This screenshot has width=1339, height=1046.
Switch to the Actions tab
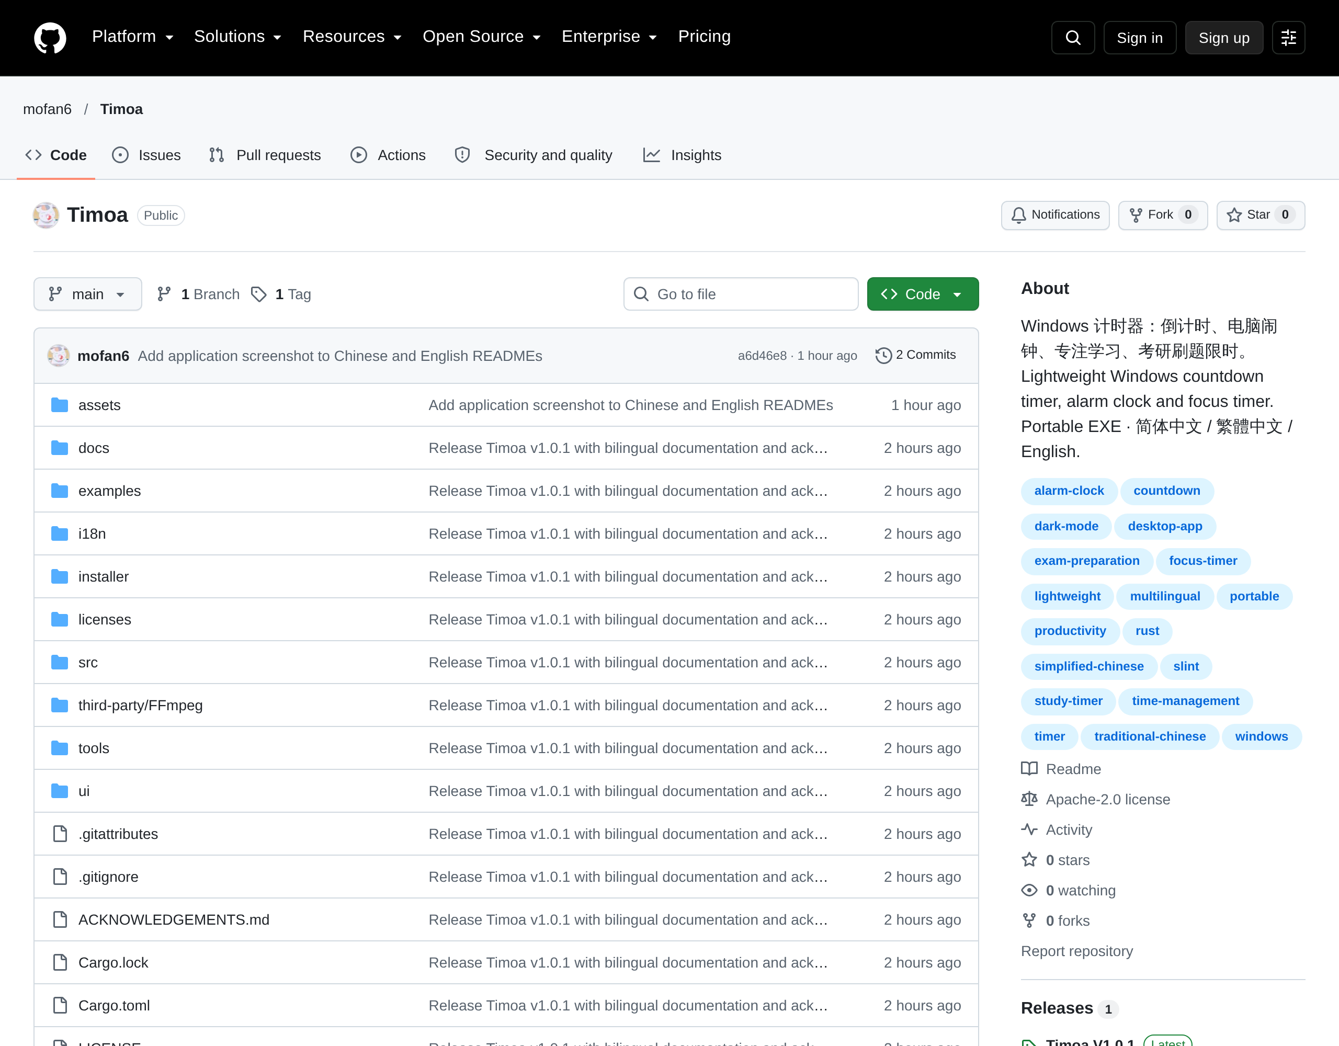388,155
